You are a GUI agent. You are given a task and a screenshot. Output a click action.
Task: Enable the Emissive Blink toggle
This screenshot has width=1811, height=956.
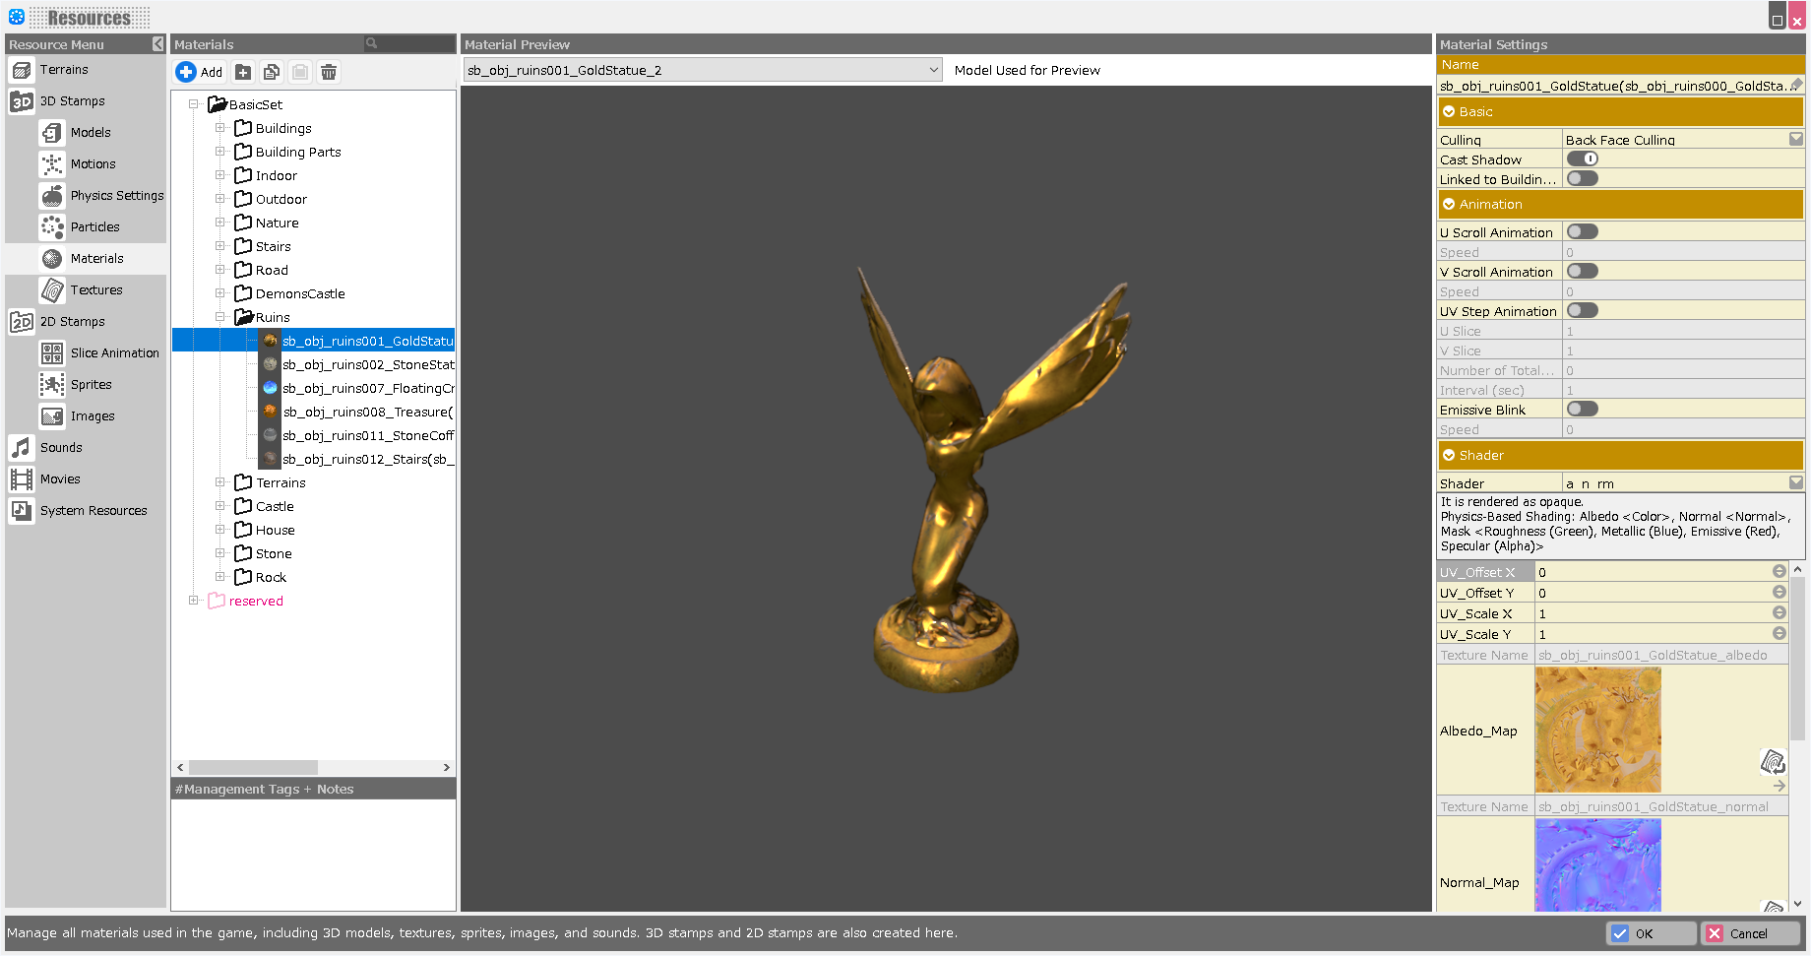tap(1583, 410)
